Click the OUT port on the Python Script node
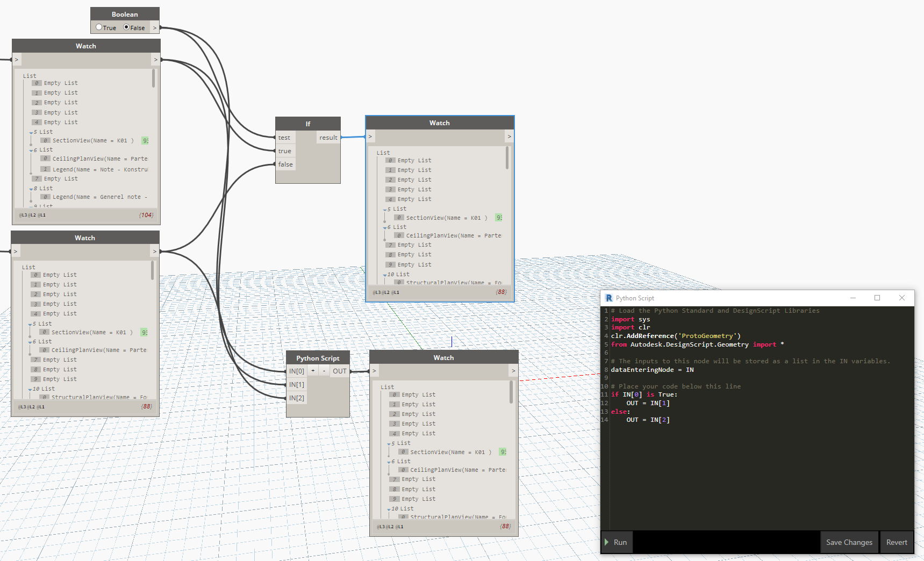 tap(340, 371)
